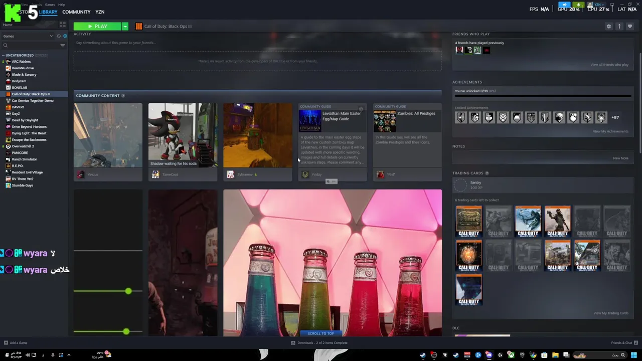Click View all friends who play
The height and width of the screenshot is (361, 642).
click(609, 65)
